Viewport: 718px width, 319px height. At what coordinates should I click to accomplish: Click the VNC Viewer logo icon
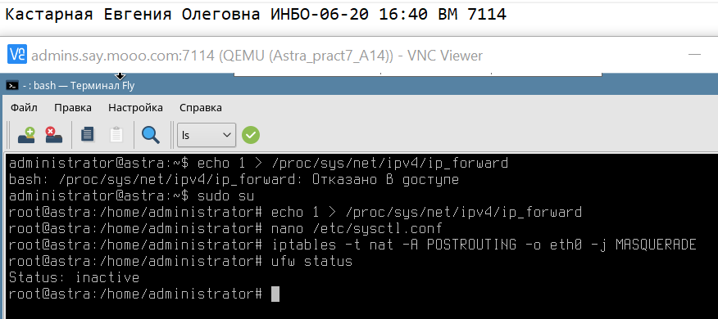click(x=17, y=55)
